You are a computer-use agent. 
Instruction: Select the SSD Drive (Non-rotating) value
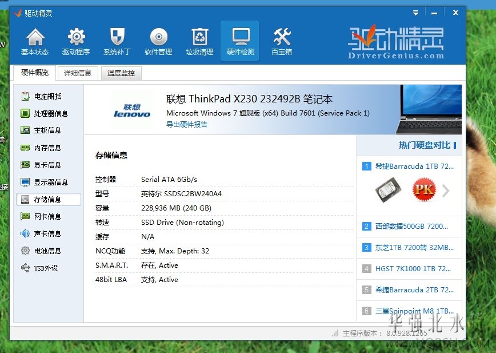pyautogui.click(x=182, y=222)
